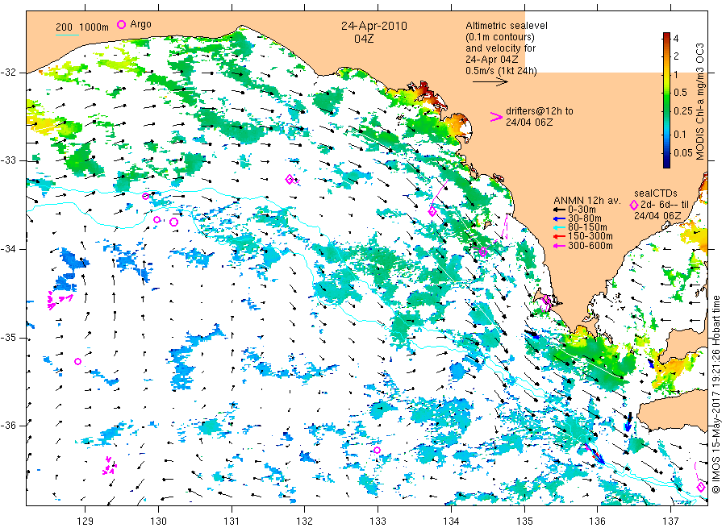Click the 0.5m/s velocity scale arrow
The width and height of the screenshot is (726, 532).
tap(490, 82)
